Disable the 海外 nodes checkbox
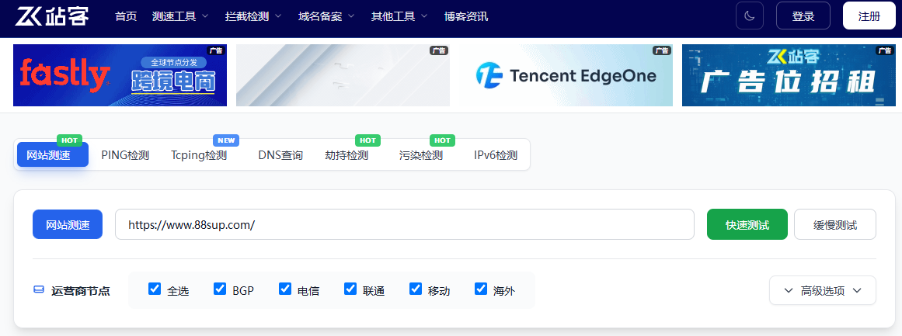The width and height of the screenshot is (902, 336). 481,289
